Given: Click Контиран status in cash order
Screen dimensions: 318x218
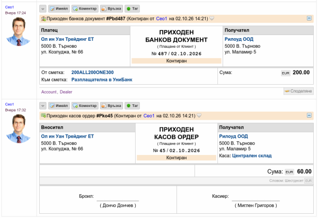Looking at the screenshot, I should click(x=176, y=158).
